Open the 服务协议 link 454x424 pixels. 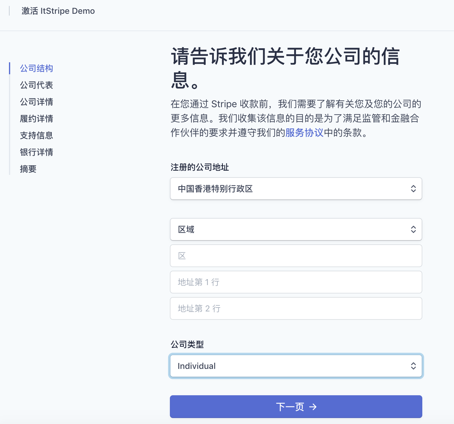[x=304, y=132]
